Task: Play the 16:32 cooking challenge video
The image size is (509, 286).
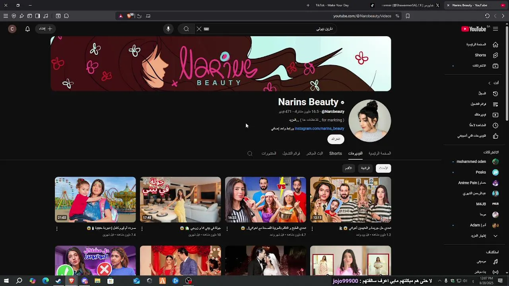Action: (266, 200)
